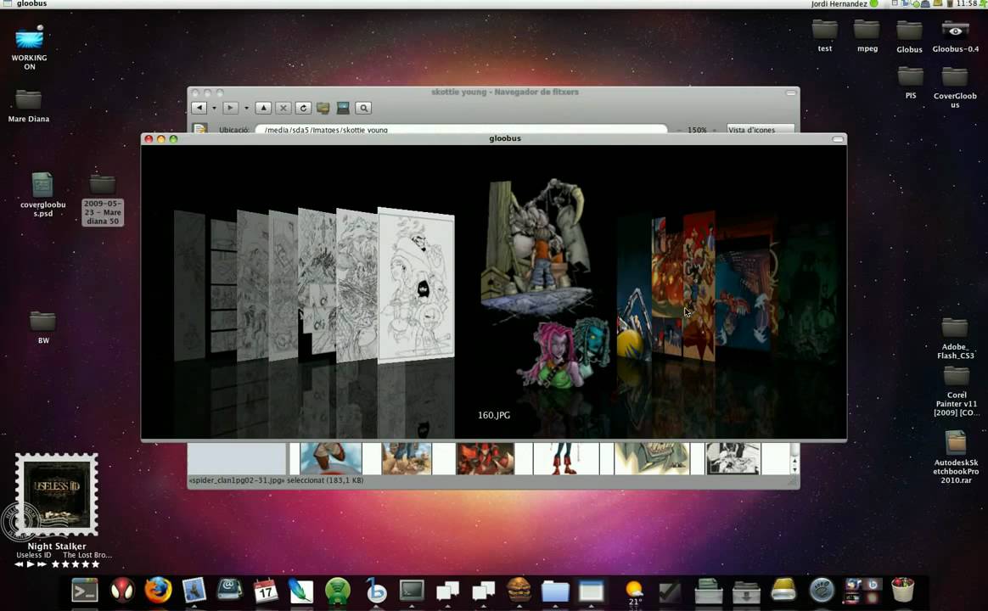
Task: Skip to next track in music widget
Action: pos(42,564)
